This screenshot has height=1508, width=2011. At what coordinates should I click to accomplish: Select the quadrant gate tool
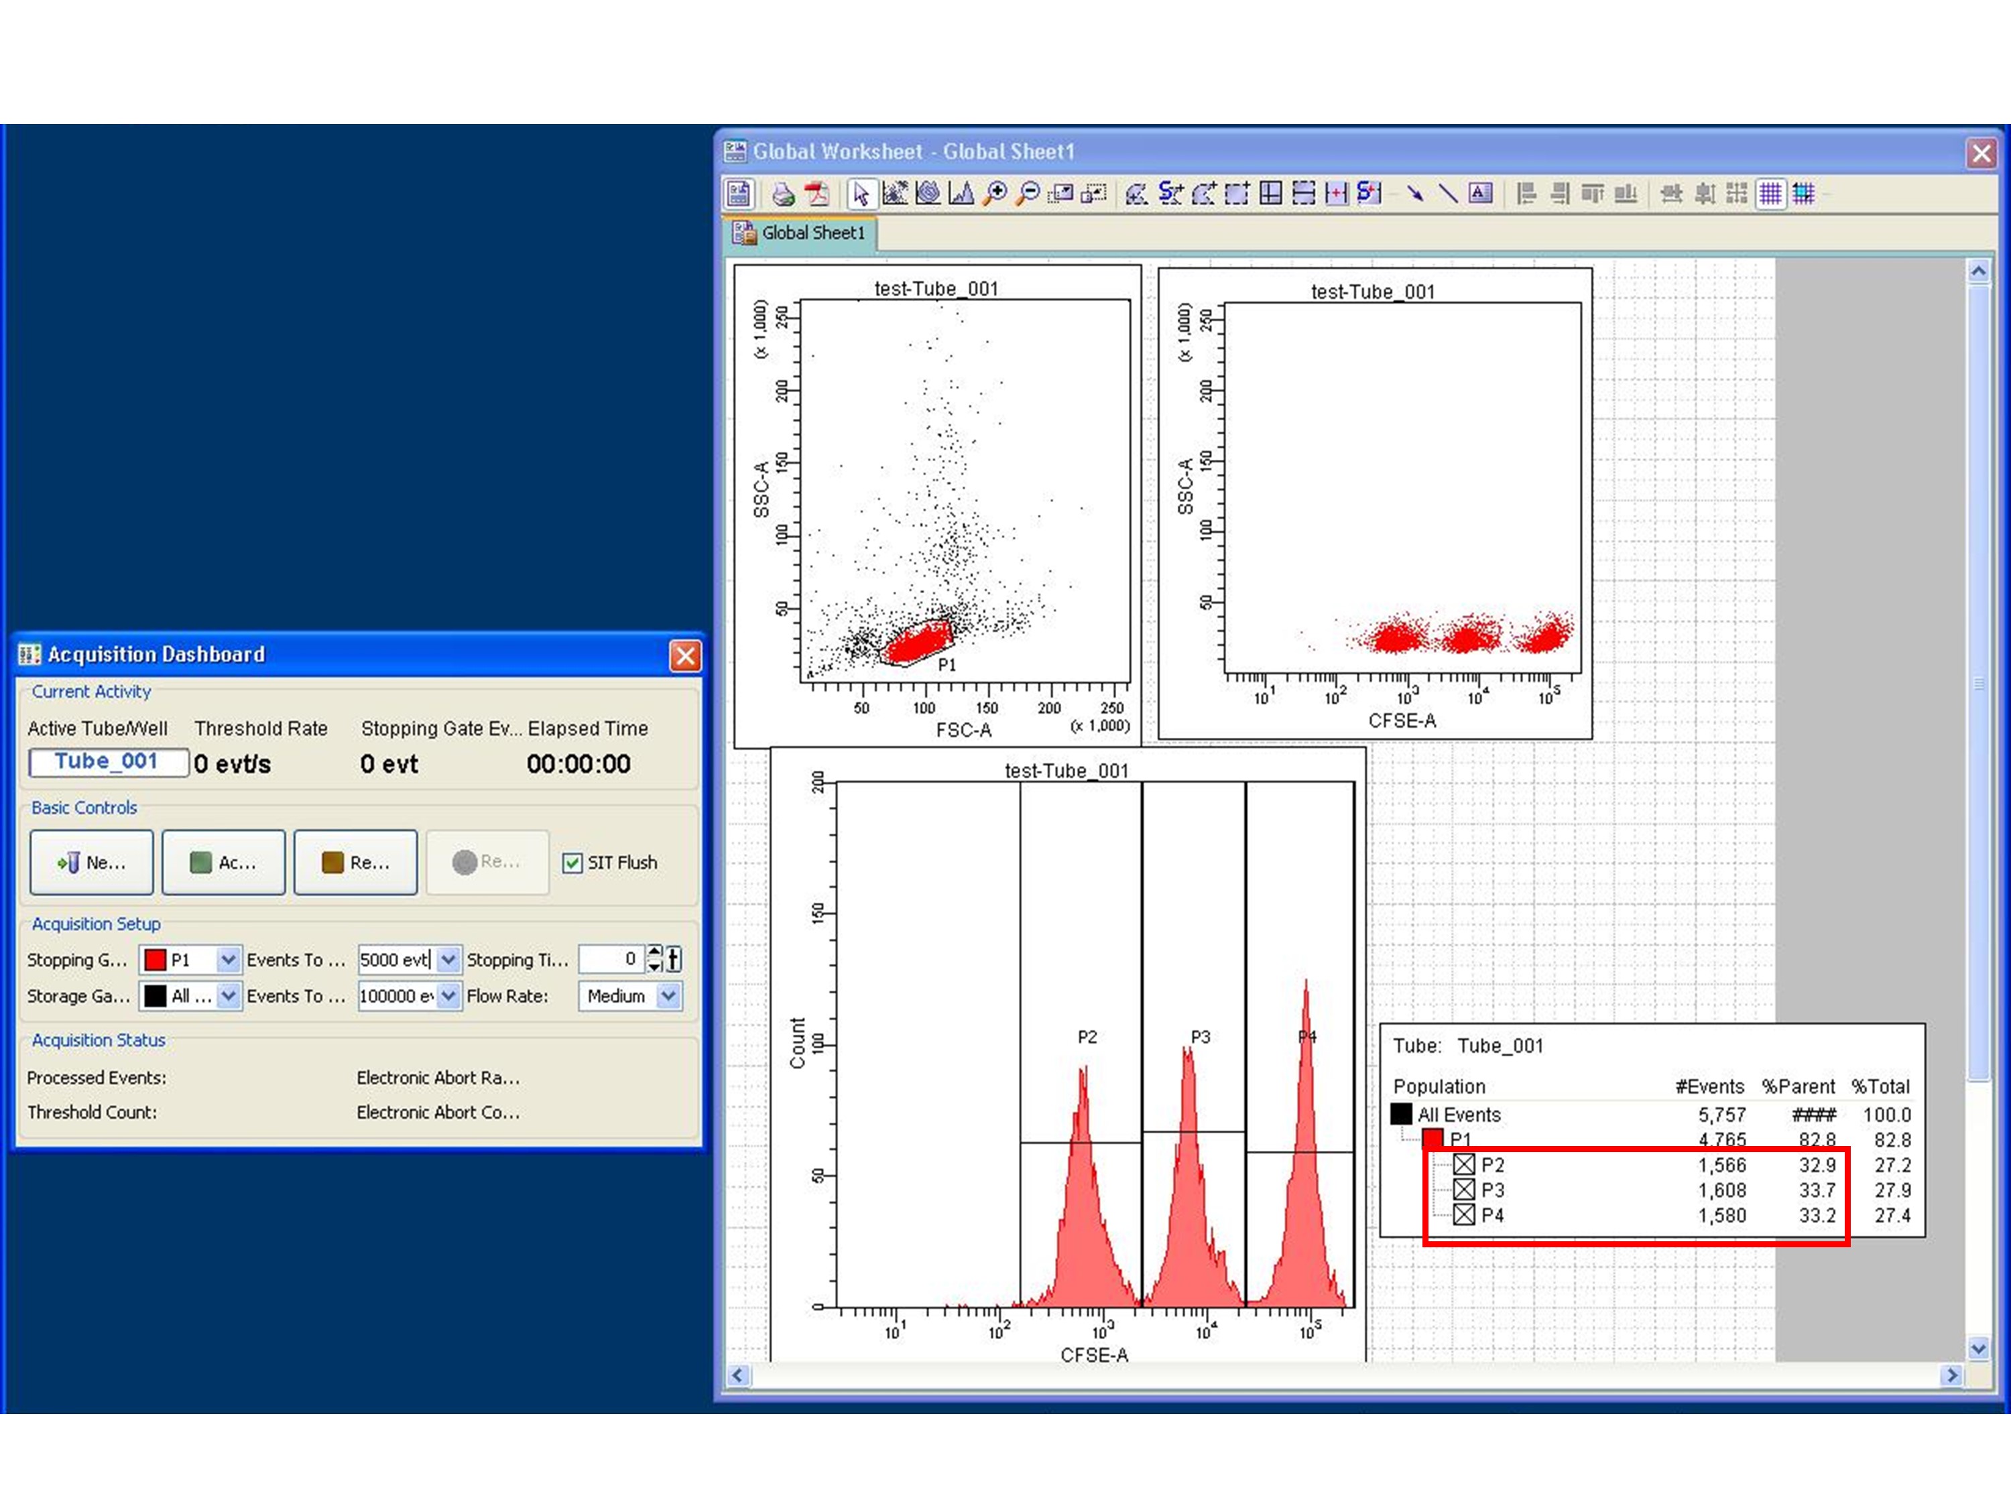click(x=1271, y=194)
